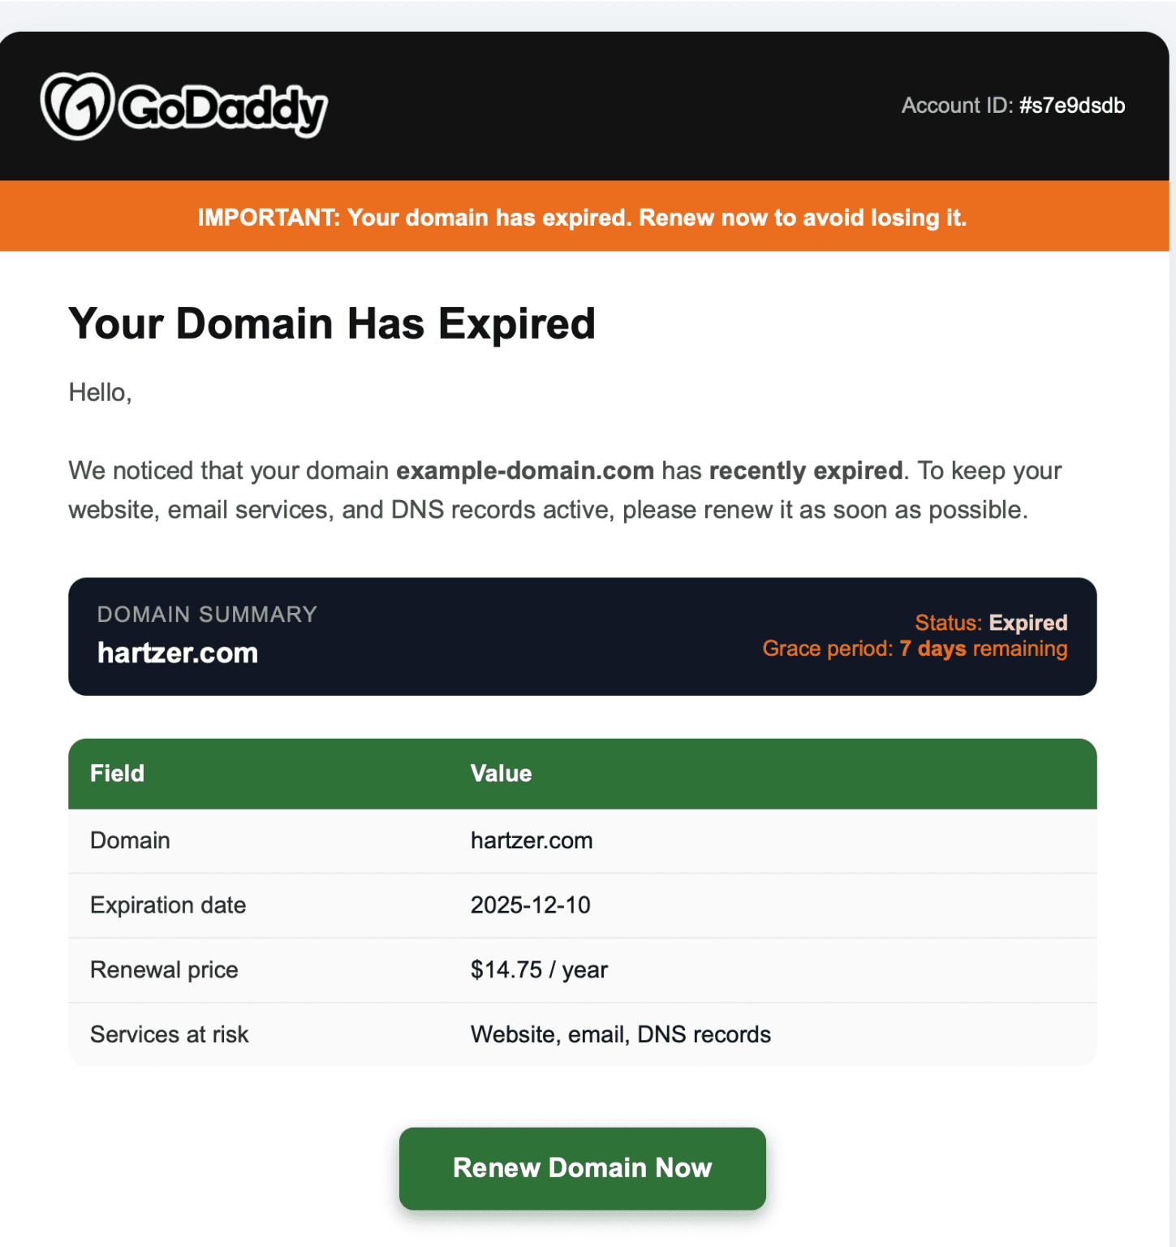The height and width of the screenshot is (1247, 1176).
Task: Click the renewal price $14.75 / year
Action: pyautogui.click(x=538, y=969)
